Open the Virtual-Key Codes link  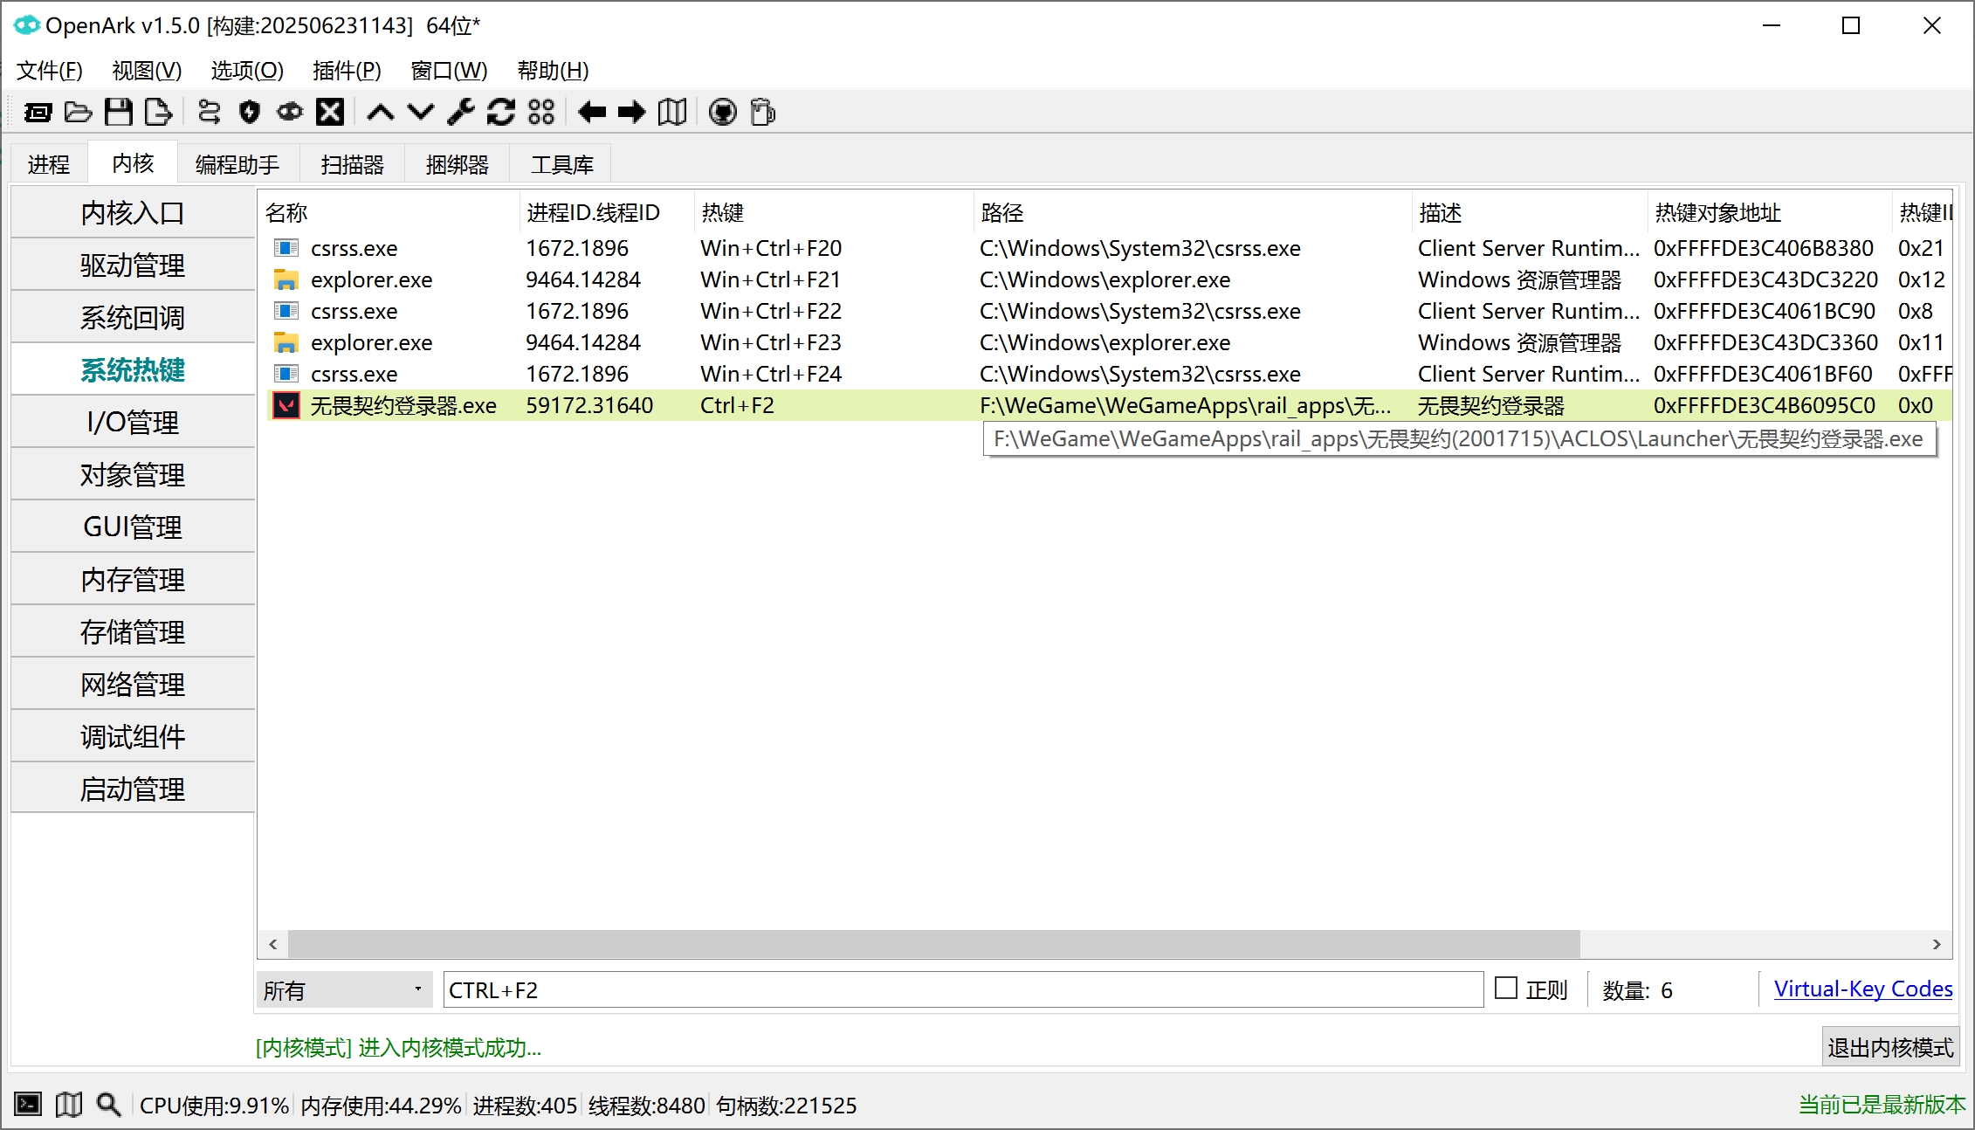[x=1863, y=989]
